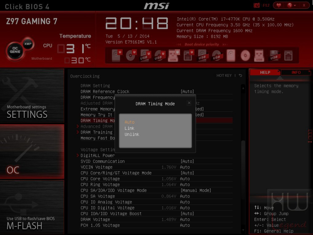
Task: Select the legacy network boot device
Action: click(288, 55)
